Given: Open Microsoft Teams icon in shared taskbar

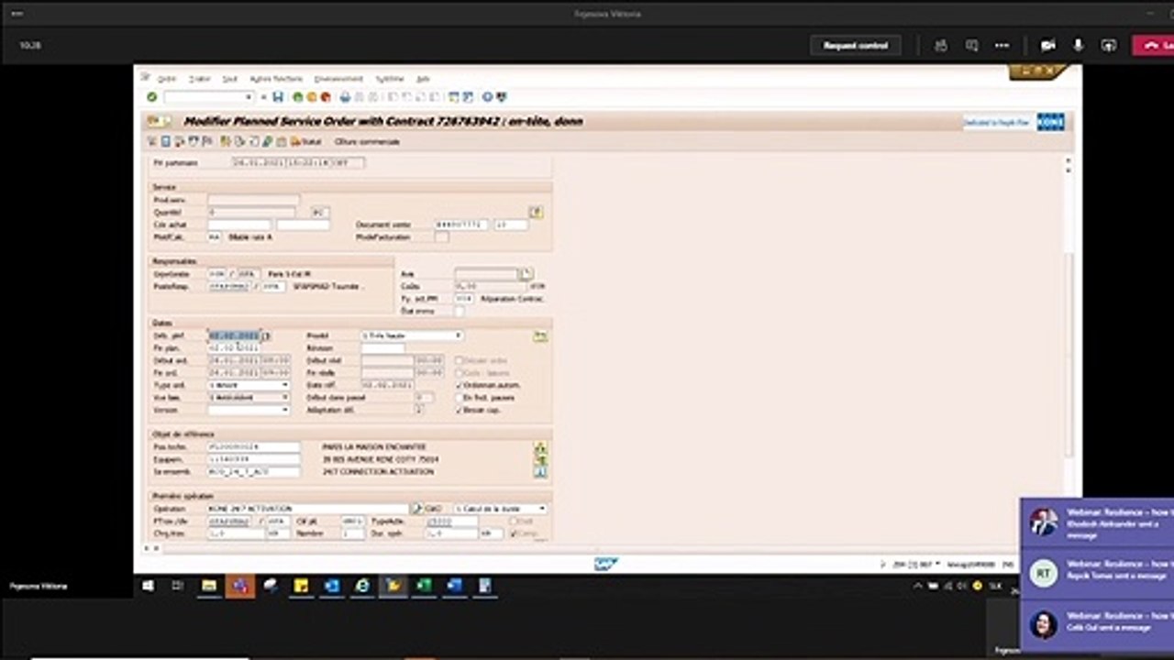Looking at the screenshot, I should (239, 586).
